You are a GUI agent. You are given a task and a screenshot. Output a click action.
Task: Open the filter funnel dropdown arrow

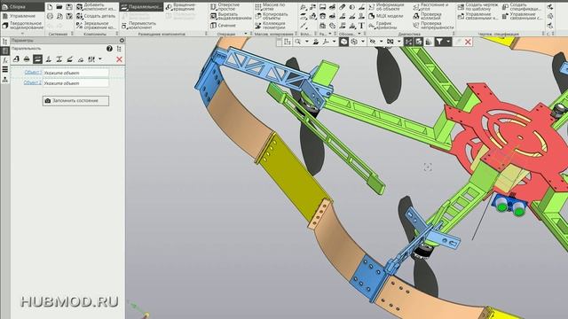448,42
